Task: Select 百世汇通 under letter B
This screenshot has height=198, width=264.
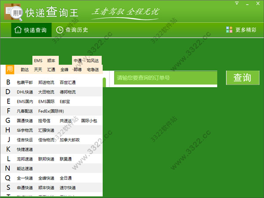Action: (68, 82)
